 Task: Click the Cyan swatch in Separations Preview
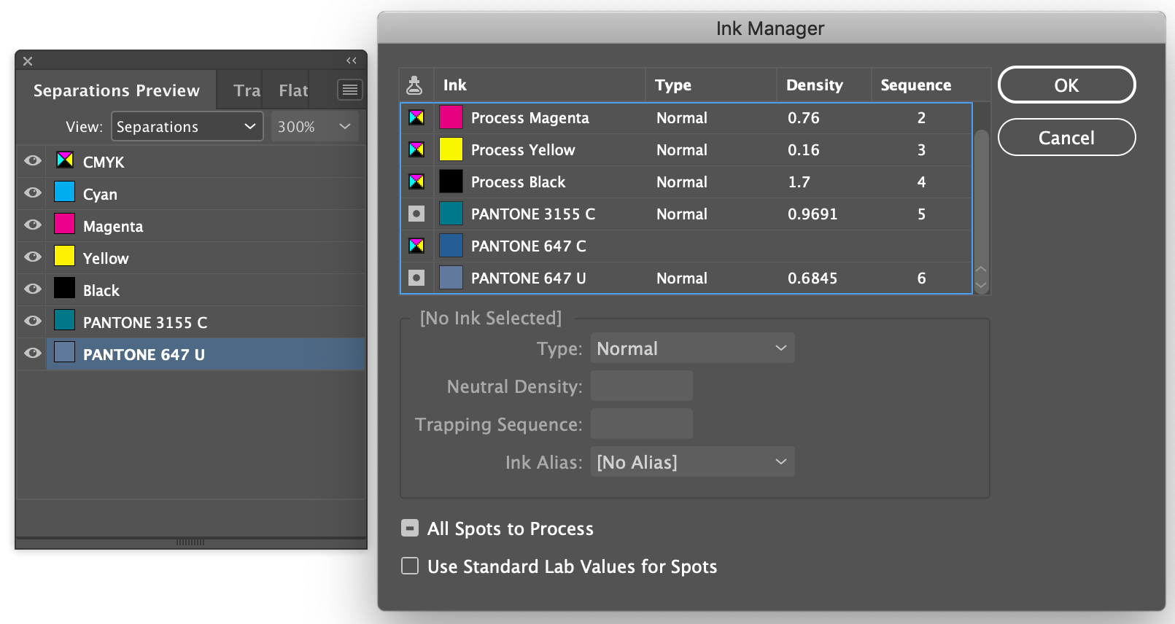(x=65, y=192)
